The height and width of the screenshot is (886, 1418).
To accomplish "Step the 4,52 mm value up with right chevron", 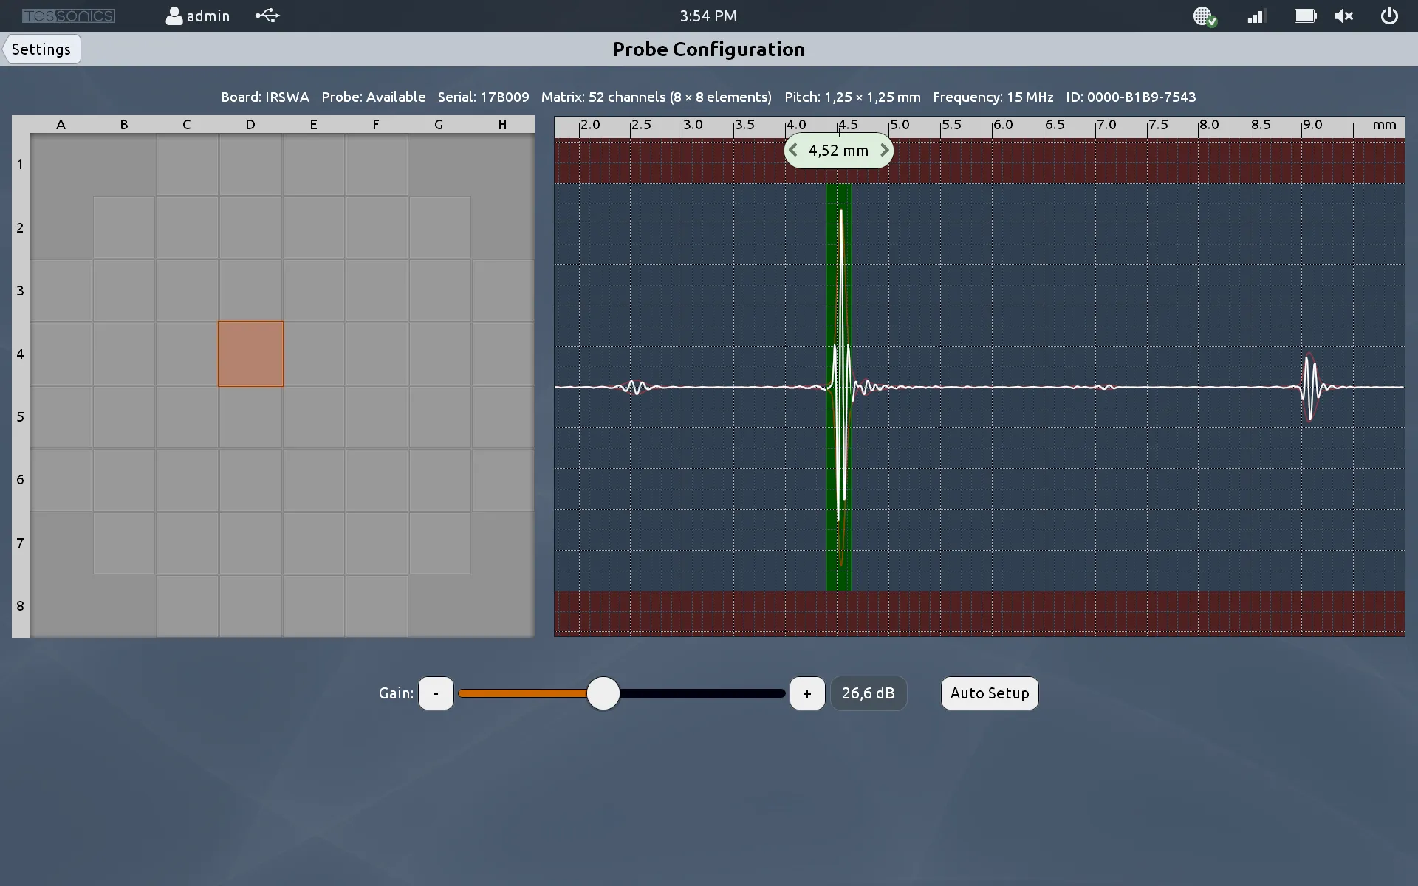I will pos(884,150).
